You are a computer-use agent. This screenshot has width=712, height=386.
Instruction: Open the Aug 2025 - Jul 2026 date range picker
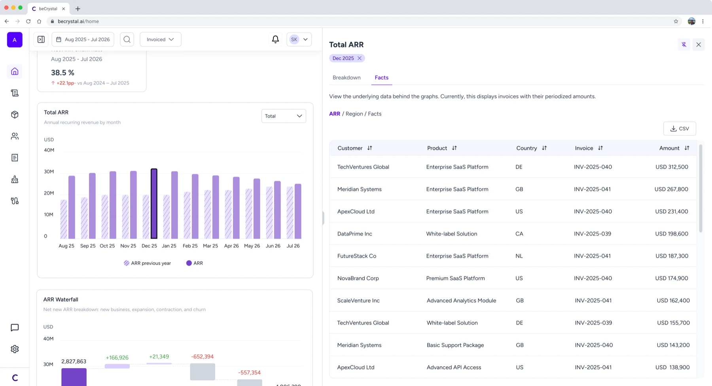coord(83,40)
